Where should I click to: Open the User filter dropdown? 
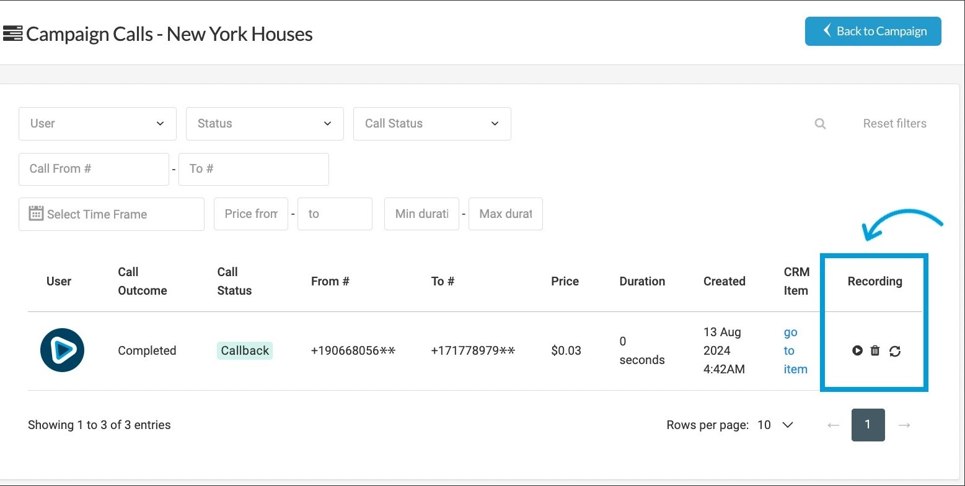click(97, 124)
